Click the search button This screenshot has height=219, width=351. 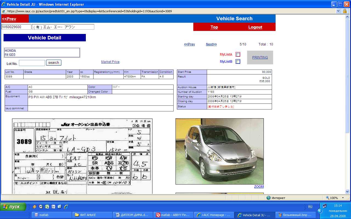[x=54, y=63]
